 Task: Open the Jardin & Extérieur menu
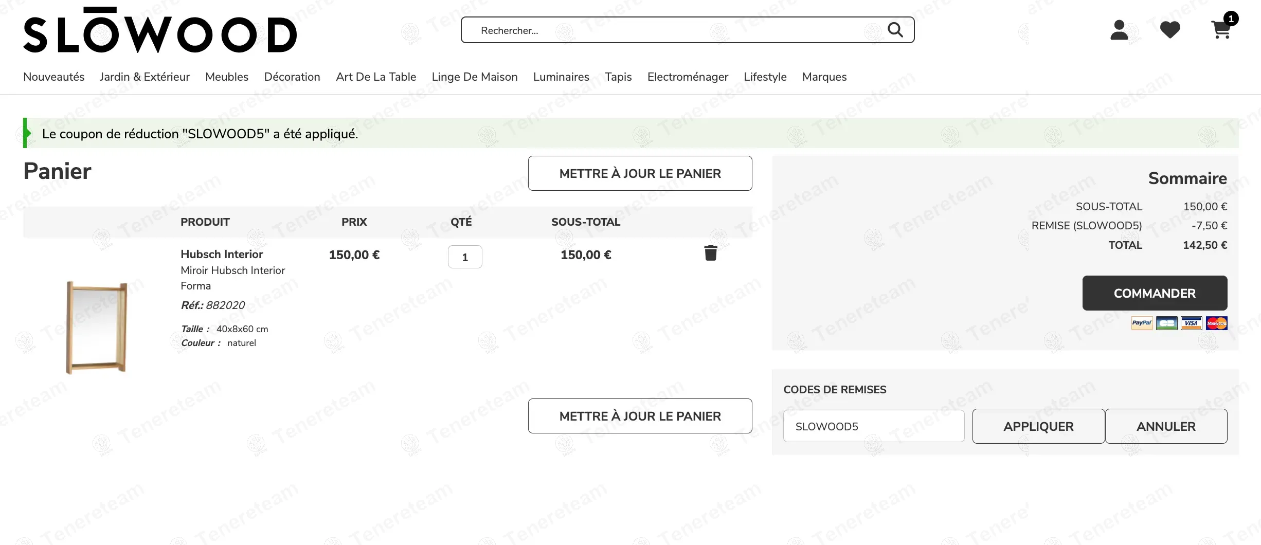[145, 77]
